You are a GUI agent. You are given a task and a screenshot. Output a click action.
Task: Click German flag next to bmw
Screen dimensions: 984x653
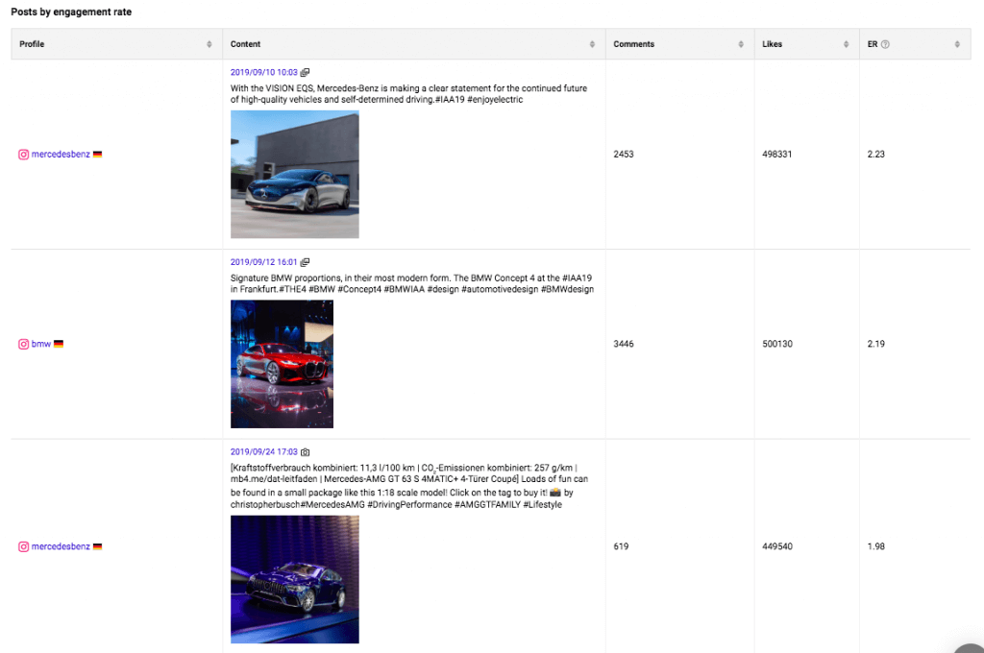(x=59, y=344)
